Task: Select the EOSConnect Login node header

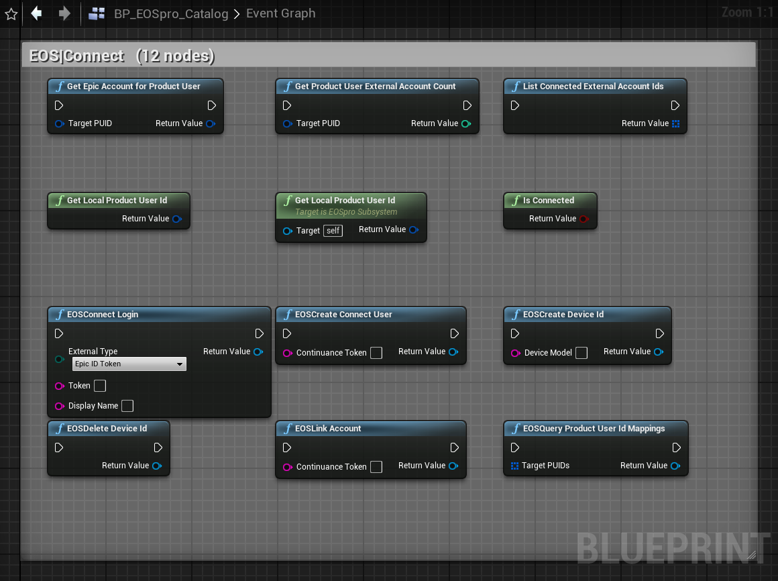Action: pyautogui.click(x=159, y=315)
